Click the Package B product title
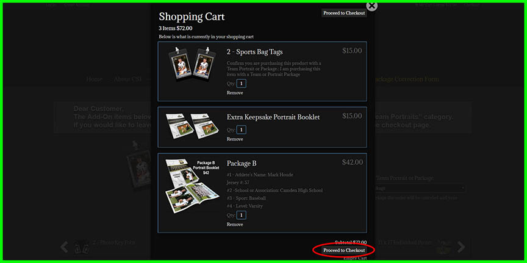The width and height of the screenshot is (527, 263). (x=242, y=163)
